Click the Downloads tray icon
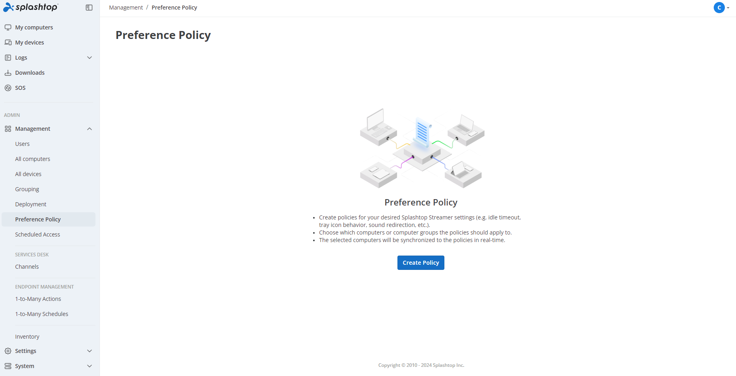 (8, 73)
